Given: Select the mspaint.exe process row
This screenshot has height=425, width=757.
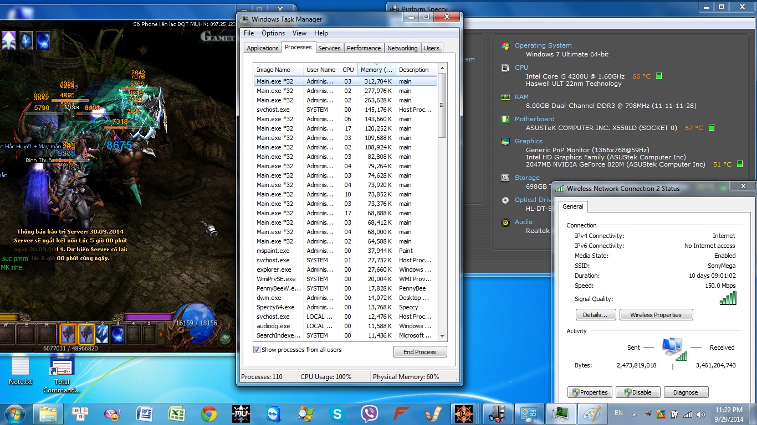Looking at the screenshot, I should coord(345,251).
